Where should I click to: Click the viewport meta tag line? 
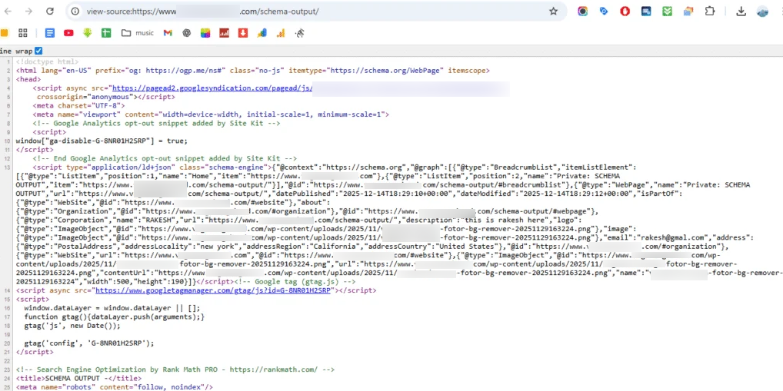pos(211,114)
